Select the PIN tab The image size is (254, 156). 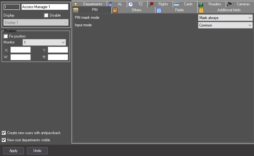click(x=92, y=10)
